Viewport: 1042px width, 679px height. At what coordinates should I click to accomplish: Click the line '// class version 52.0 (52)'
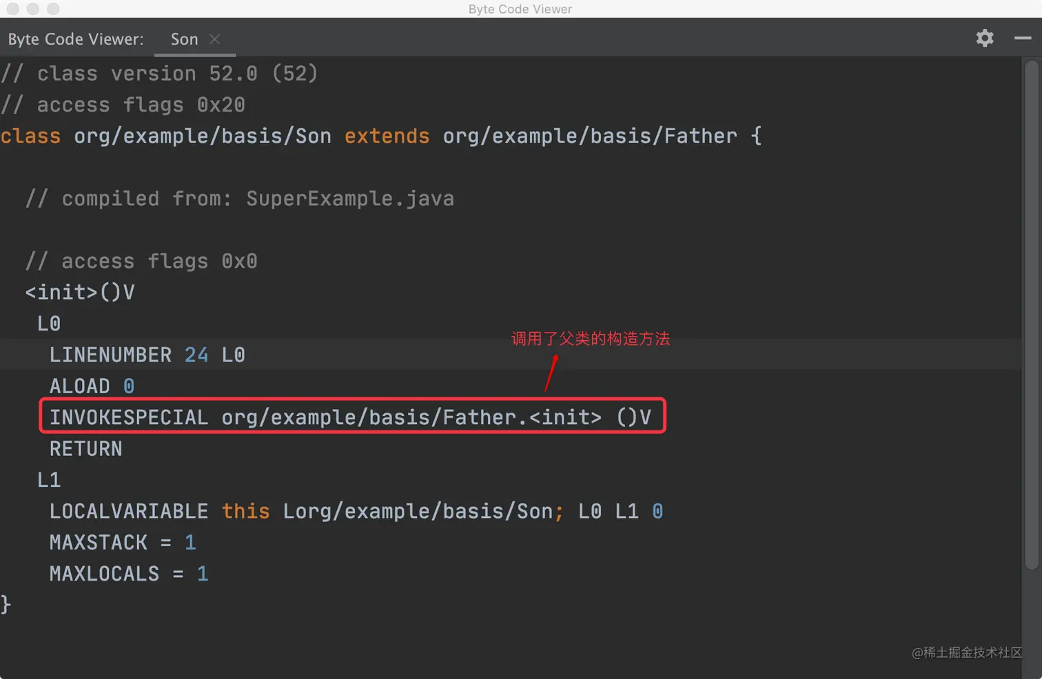(x=159, y=73)
